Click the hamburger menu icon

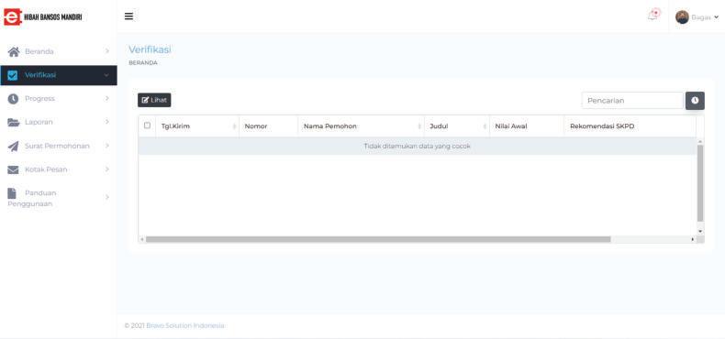tap(129, 16)
